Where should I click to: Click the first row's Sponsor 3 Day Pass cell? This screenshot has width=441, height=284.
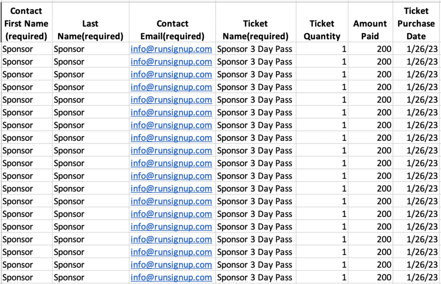click(x=256, y=49)
